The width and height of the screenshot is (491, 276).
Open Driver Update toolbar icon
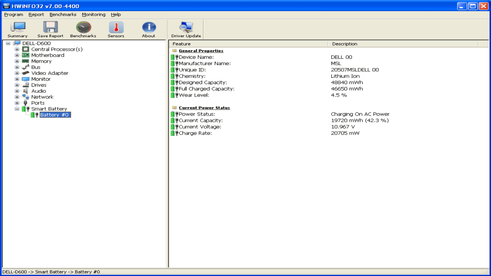tap(186, 27)
